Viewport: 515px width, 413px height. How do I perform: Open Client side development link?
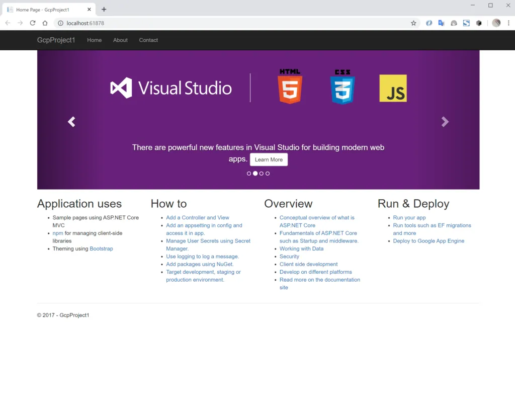click(308, 264)
